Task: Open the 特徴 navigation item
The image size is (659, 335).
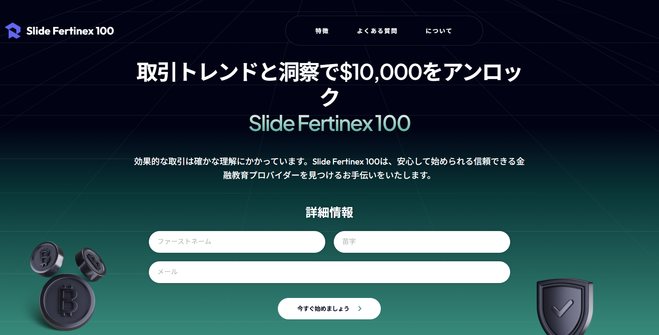Action: (322, 31)
